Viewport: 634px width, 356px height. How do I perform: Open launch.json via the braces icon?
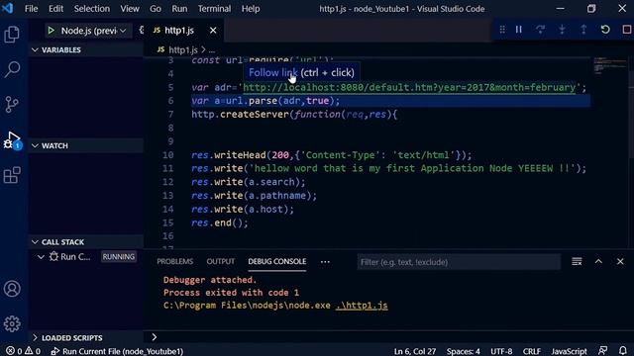[x=141, y=31]
